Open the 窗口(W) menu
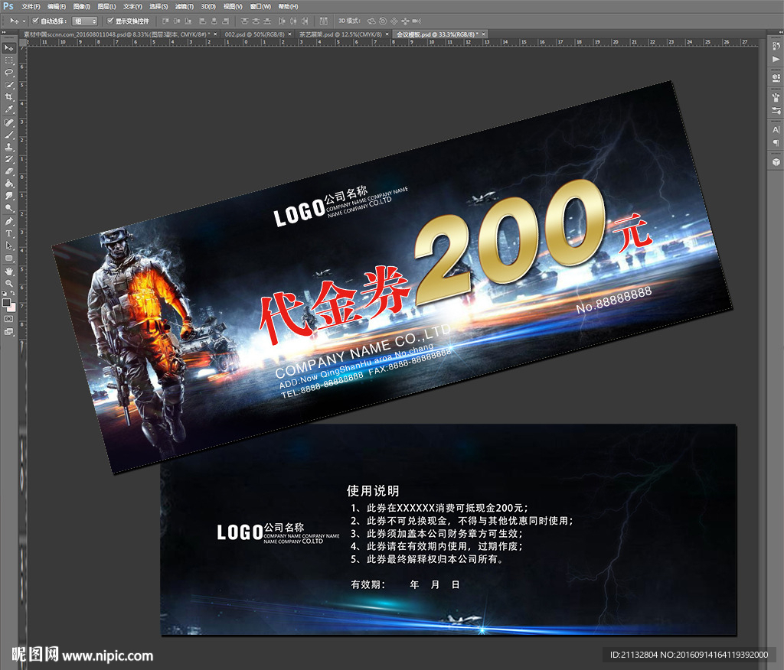 point(260,6)
